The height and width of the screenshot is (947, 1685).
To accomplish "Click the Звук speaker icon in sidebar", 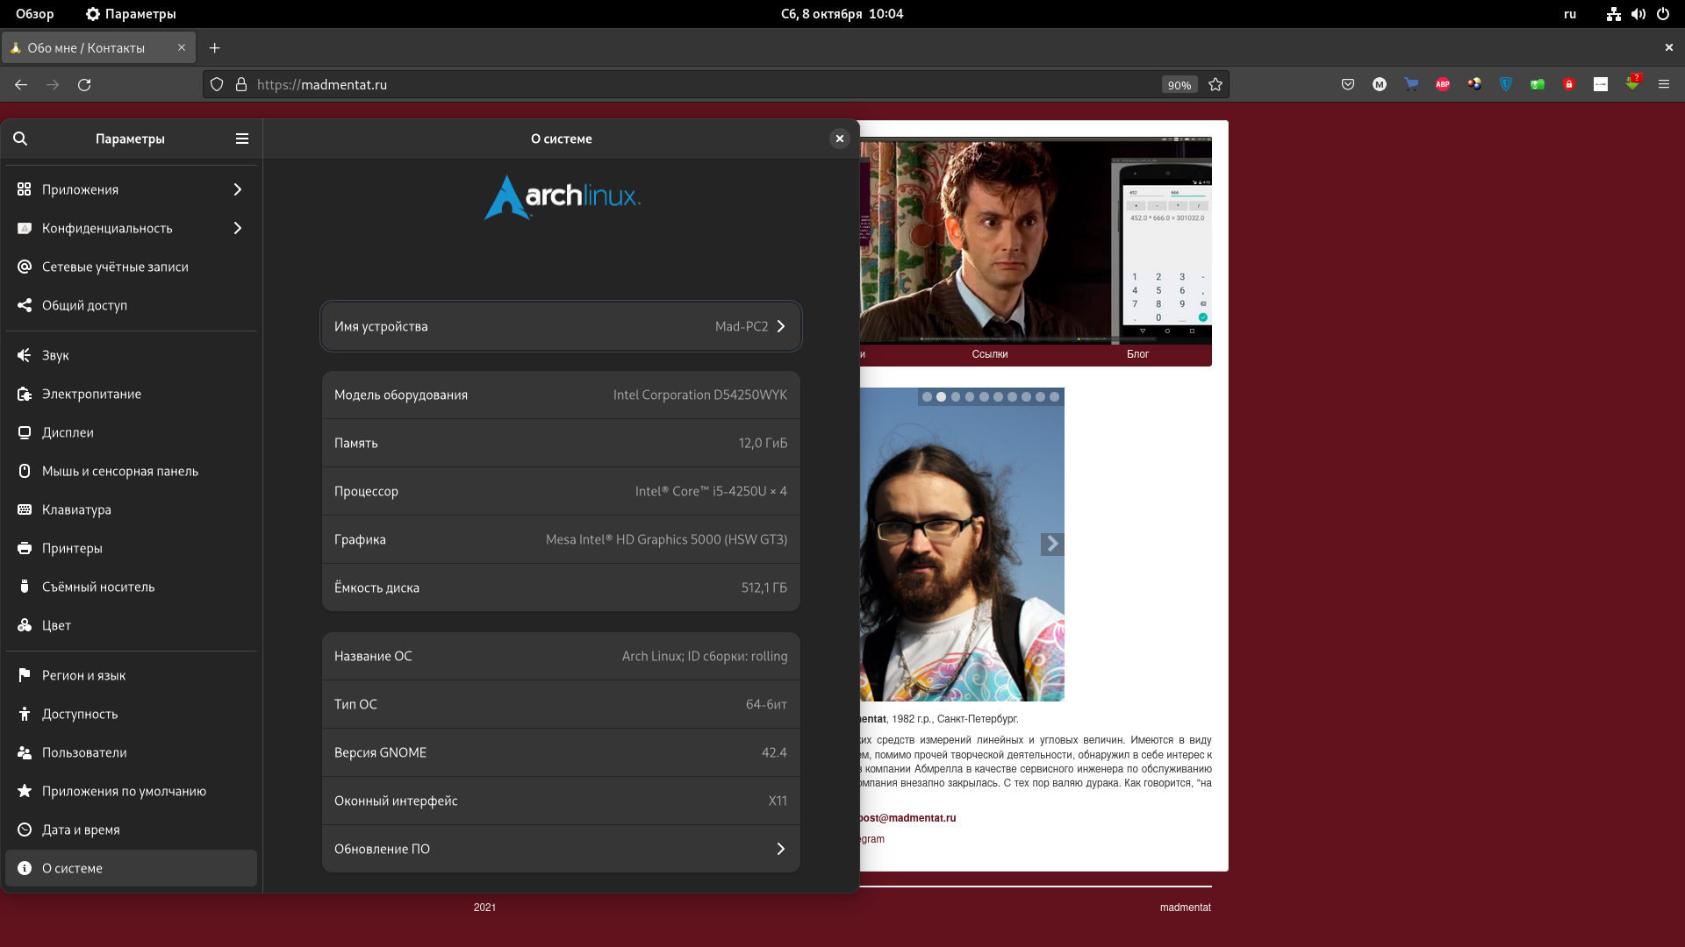I will click(x=25, y=355).
